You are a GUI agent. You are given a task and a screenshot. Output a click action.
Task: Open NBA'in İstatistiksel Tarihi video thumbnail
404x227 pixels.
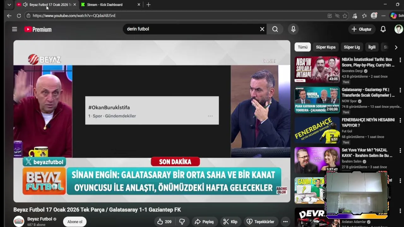(x=317, y=69)
